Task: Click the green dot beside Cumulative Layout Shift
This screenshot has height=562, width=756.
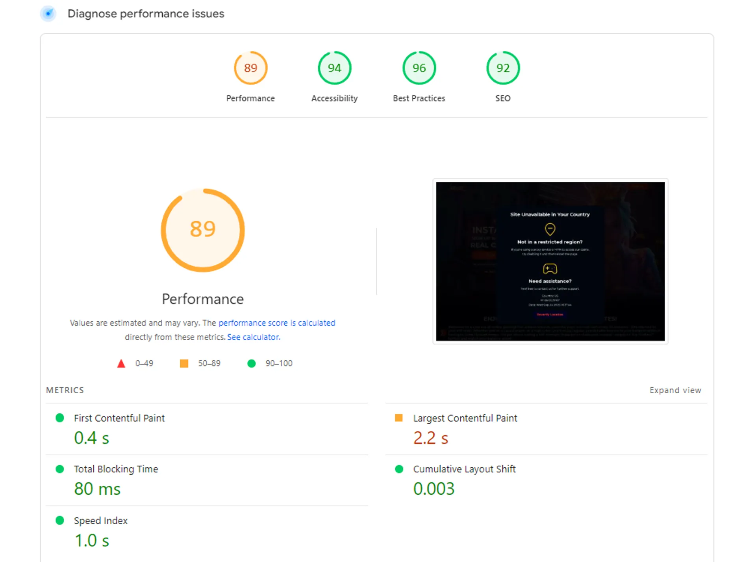Action: point(399,469)
